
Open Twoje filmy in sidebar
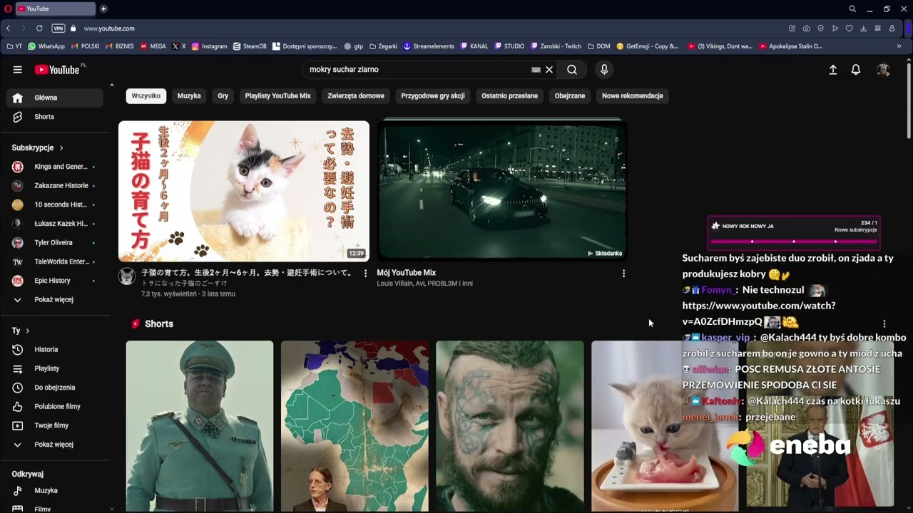point(54,426)
